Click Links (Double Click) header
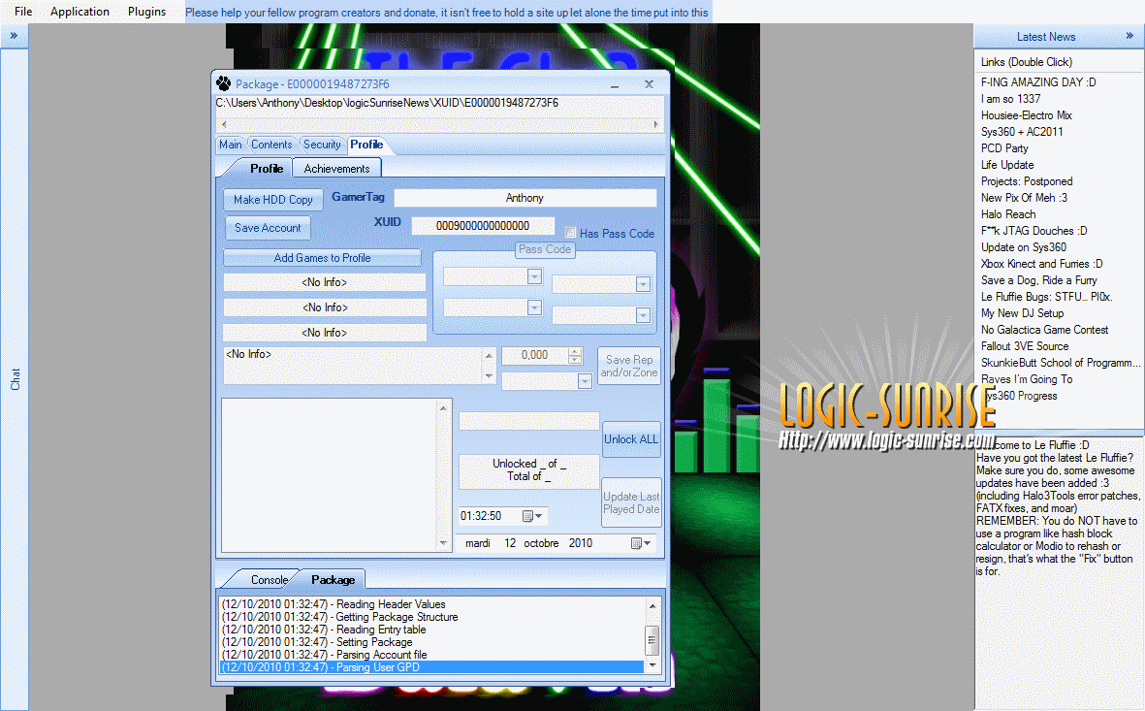The image size is (1145, 711). tap(1026, 62)
